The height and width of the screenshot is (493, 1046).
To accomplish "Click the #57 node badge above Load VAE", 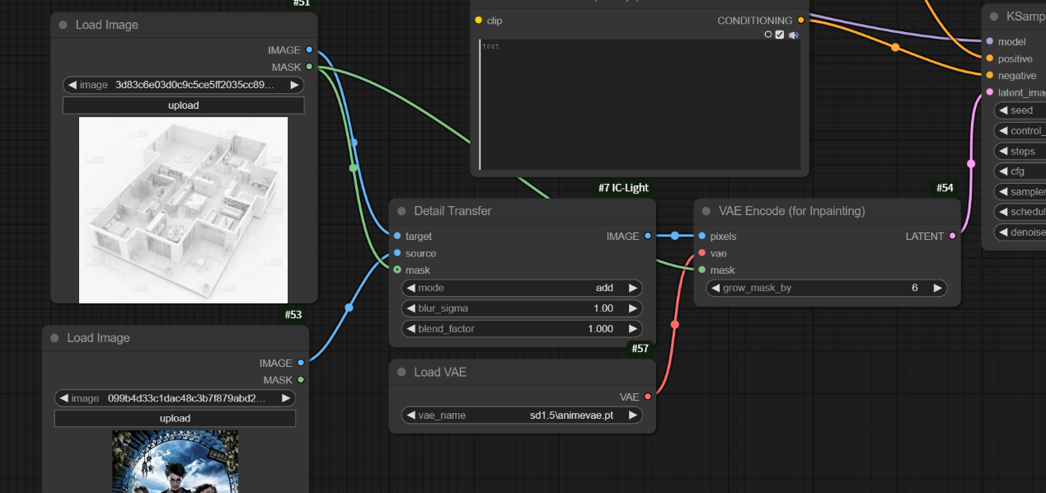I will (640, 349).
